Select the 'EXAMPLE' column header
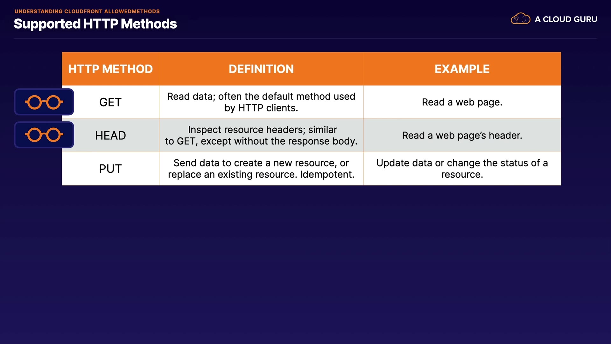This screenshot has height=344, width=611. (462, 69)
